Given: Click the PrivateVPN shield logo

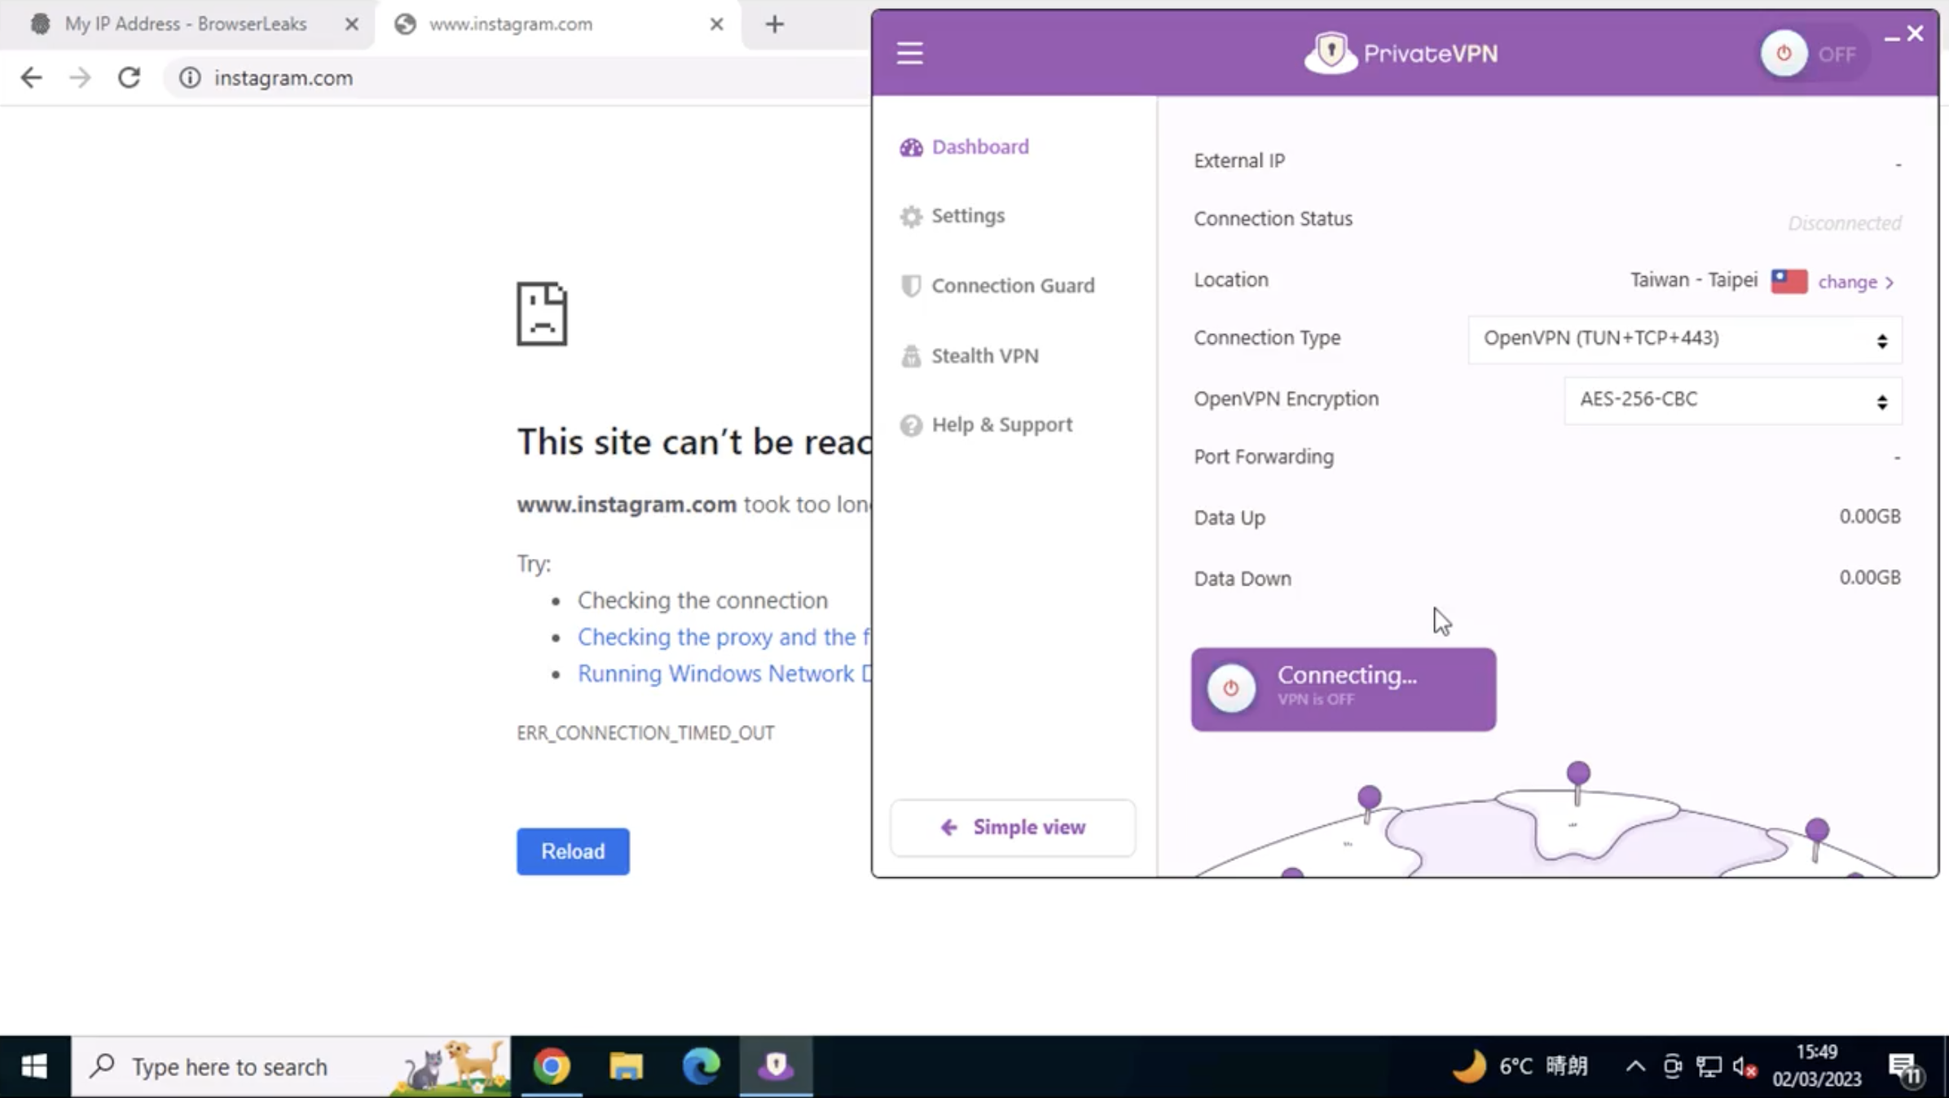Looking at the screenshot, I should tap(1331, 51).
